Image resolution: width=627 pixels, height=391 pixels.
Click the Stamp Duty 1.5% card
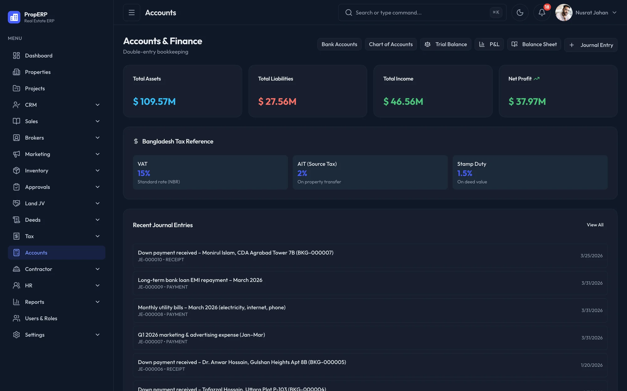tap(530, 172)
